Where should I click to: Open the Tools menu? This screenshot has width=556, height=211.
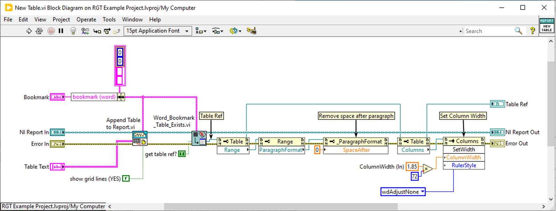(x=109, y=19)
